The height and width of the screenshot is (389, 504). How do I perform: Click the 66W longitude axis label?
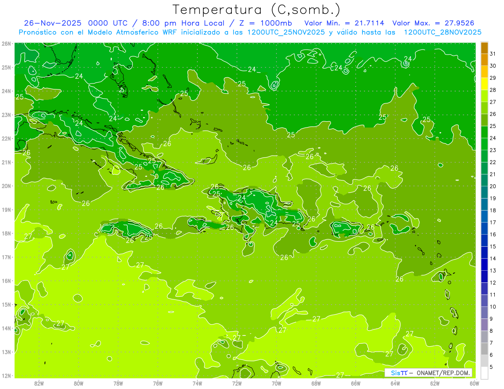[x=356, y=383]
